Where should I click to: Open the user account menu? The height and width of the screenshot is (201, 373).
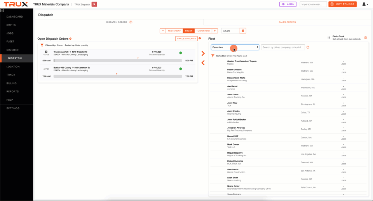[365, 4]
